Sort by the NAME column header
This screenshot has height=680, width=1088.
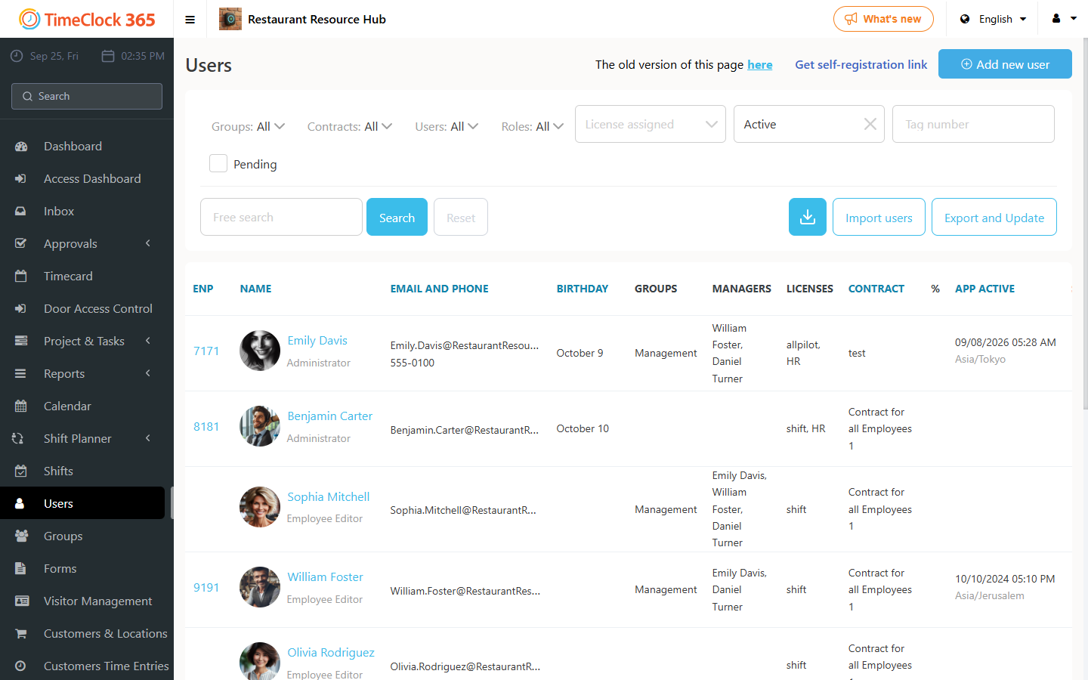coord(255,289)
